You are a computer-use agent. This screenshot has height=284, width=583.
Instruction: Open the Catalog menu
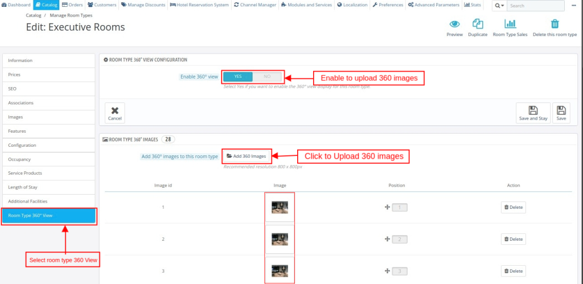(x=46, y=5)
